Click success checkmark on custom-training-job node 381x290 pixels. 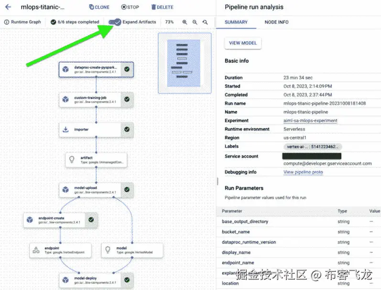(x=127, y=99)
